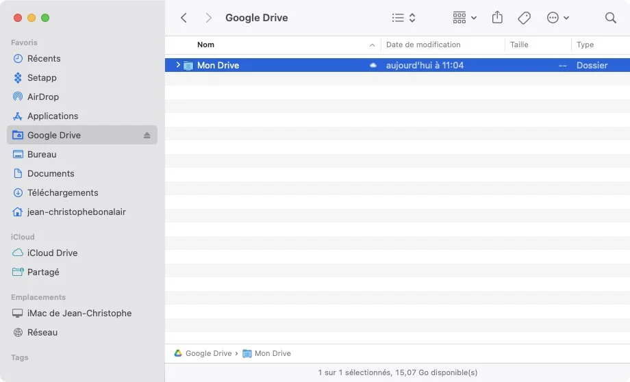Open the group-by grid dropdown
Screen dimensions: 630x382
(464, 18)
